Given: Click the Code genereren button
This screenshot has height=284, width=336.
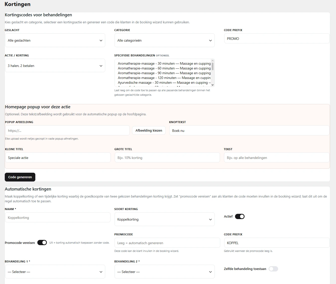Looking at the screenshot, I should tap(20, 177).
